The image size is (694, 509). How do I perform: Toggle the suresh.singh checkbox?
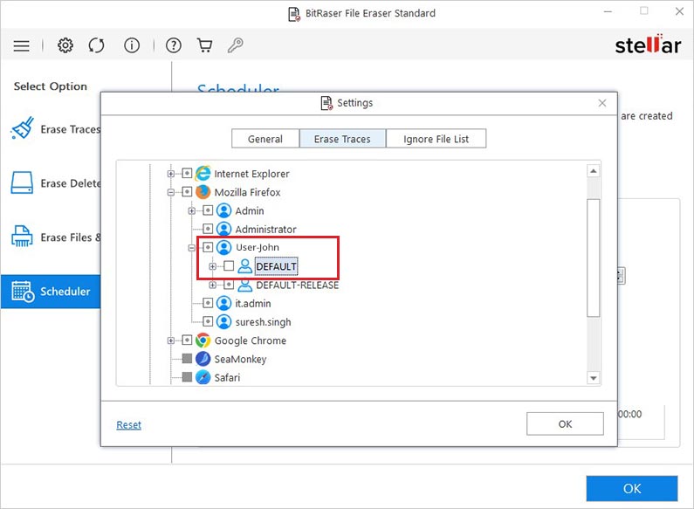(208, 321)
